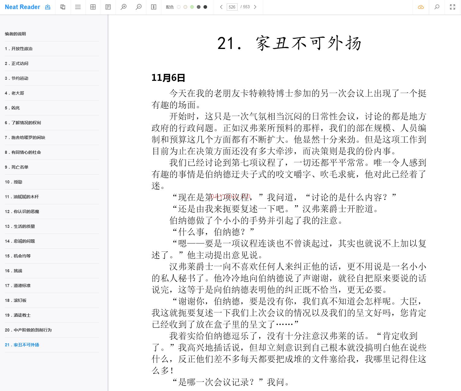The height and width of the screenshot is (391, 461).
Task: Go to next page arrow
Action: 255,7
